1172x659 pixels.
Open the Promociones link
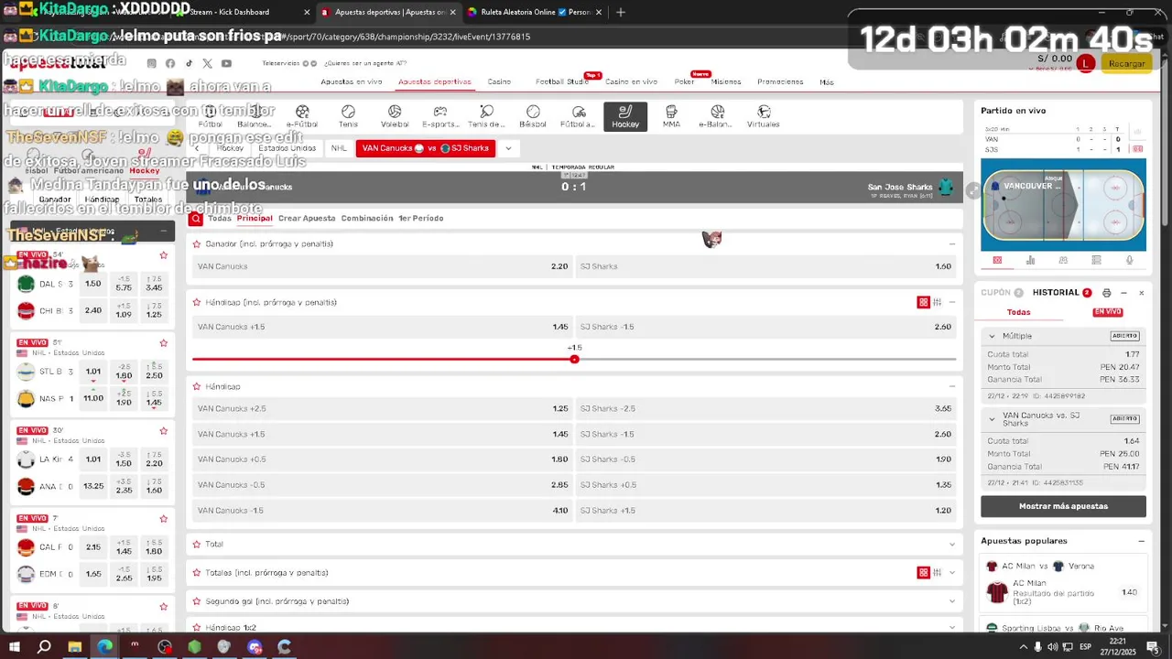click(780, 81)
